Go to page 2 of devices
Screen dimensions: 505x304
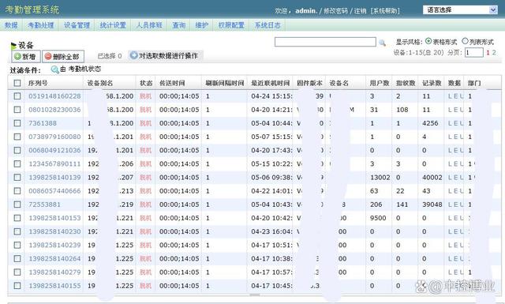494,53
